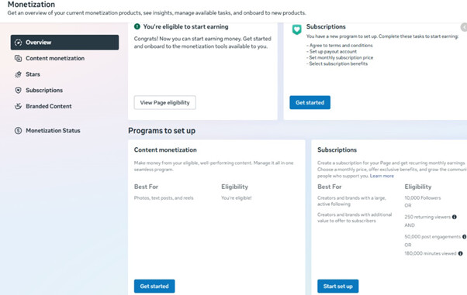Click the green heart shield Subscriptions icon
This screenshot has height=295, width=467.
point(296,29)
